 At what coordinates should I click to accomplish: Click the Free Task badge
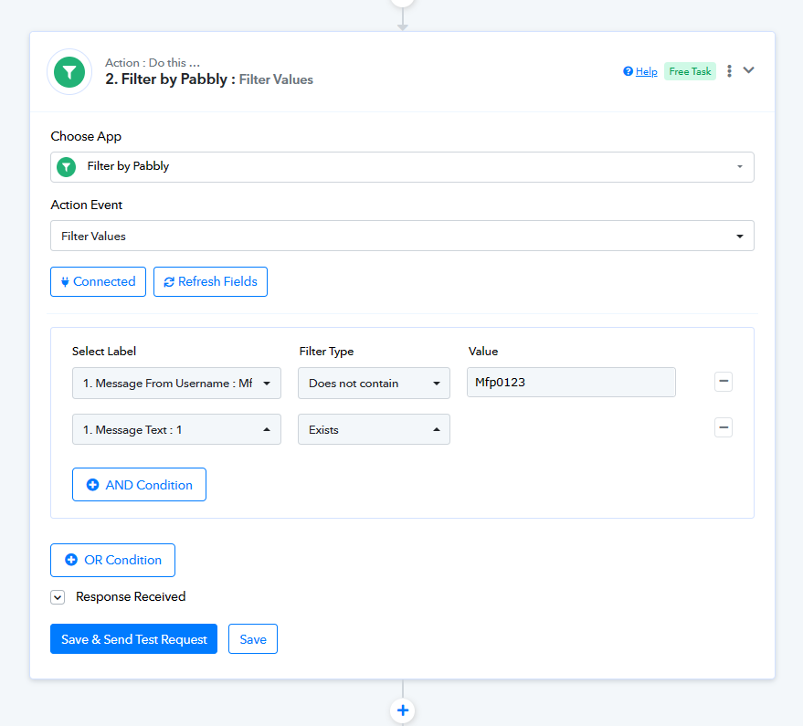pyautogui.click(x=690, y=71)
